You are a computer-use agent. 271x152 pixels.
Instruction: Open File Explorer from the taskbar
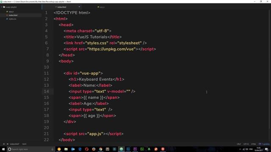pos(66,149)
